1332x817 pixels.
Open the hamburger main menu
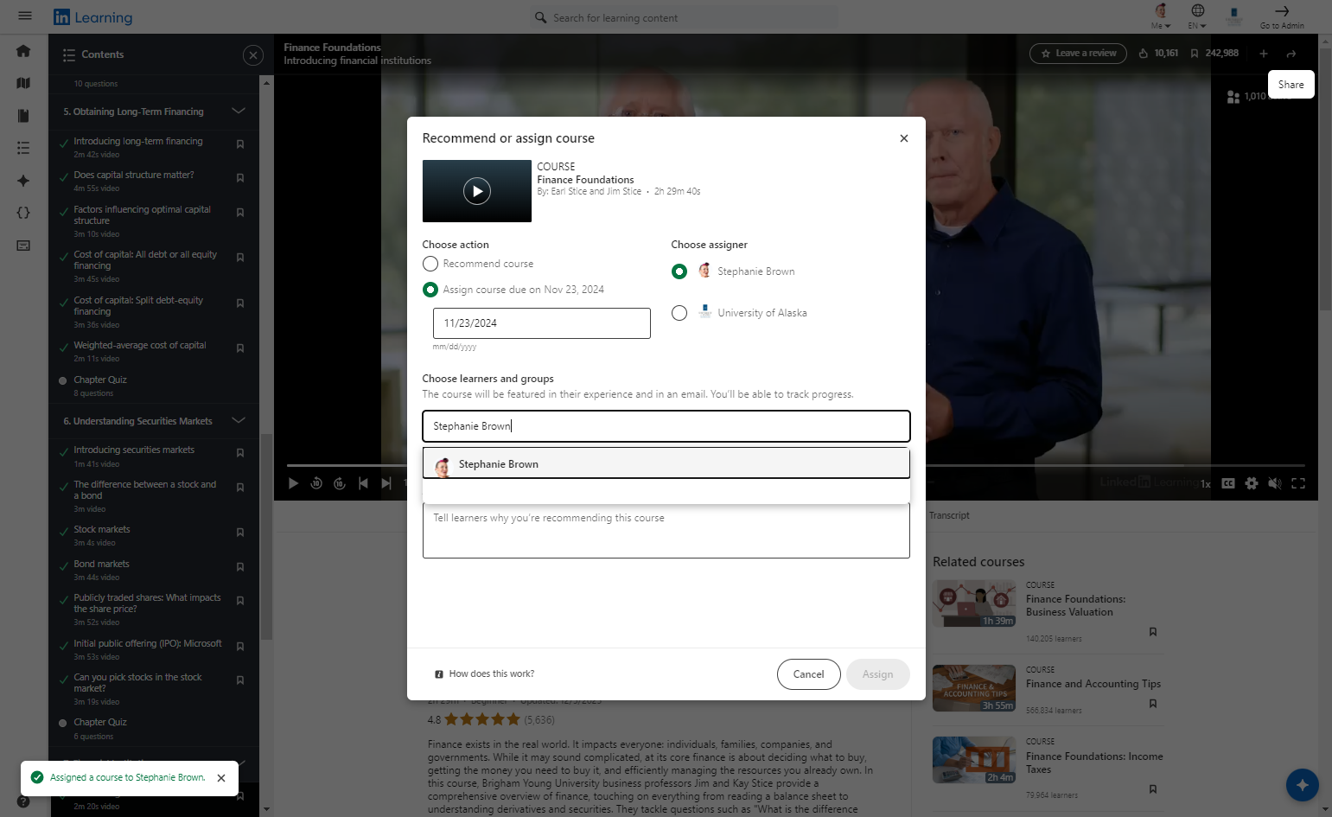(x=25, y=16)
